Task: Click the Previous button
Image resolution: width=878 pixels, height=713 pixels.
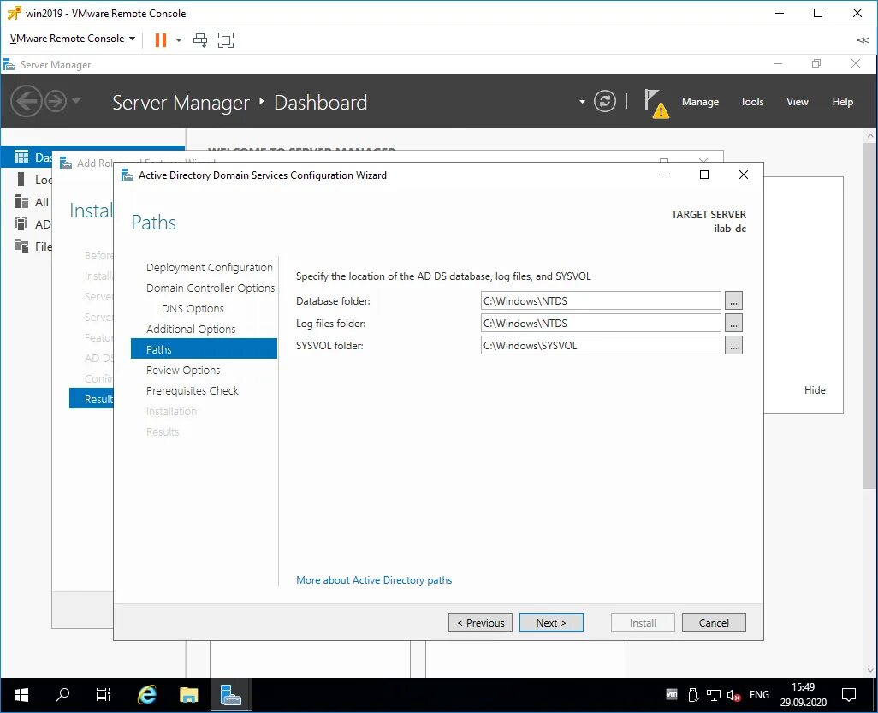Action: tap(480, 623)
